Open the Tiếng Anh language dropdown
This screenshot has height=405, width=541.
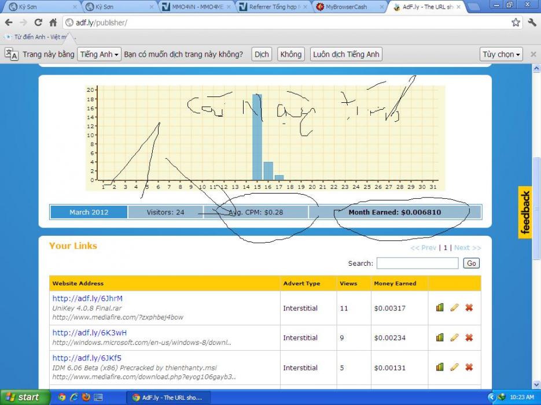pos(99,54)
